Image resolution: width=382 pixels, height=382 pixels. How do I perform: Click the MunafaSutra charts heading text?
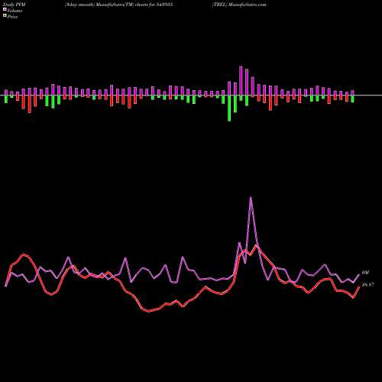[x=119, y=5]
